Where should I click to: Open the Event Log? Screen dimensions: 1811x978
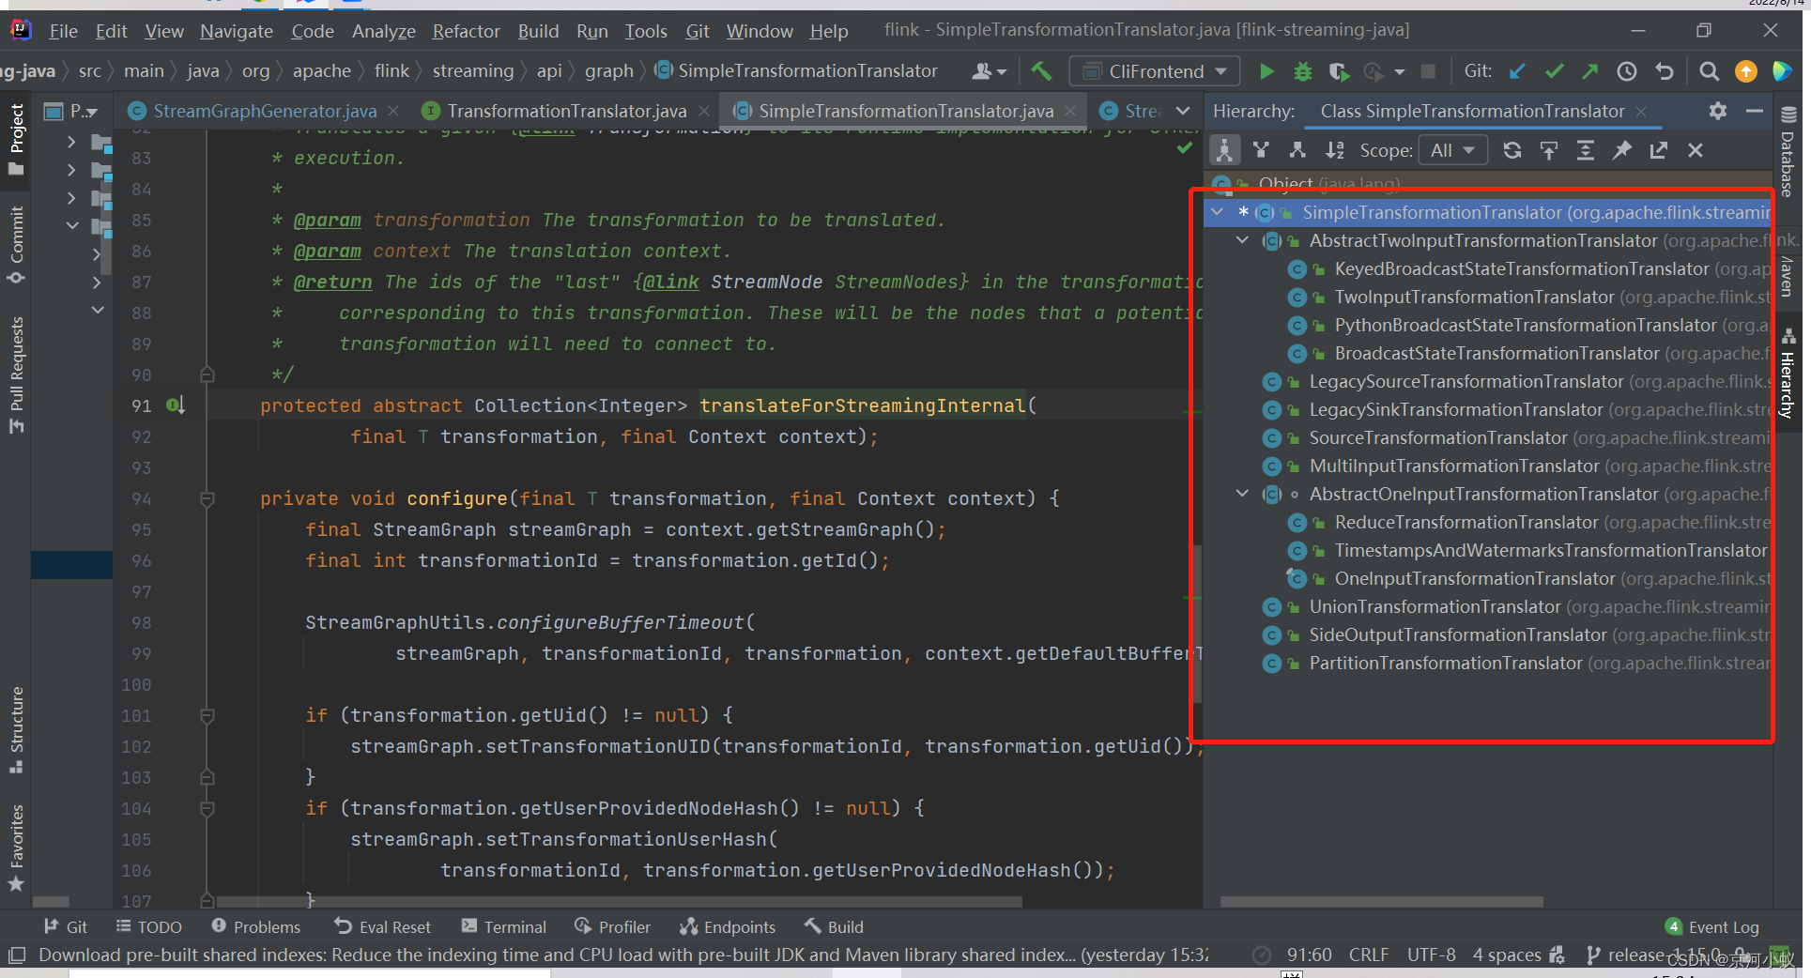click(1712, 926)
